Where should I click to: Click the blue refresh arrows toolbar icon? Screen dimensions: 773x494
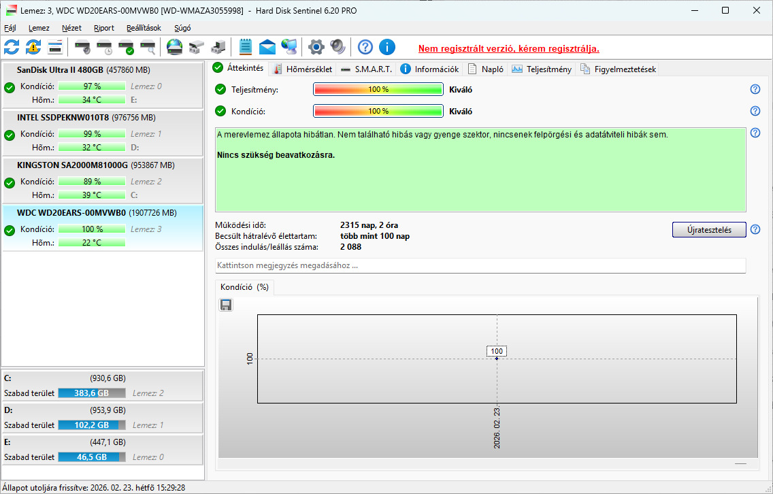click(12, 48)
